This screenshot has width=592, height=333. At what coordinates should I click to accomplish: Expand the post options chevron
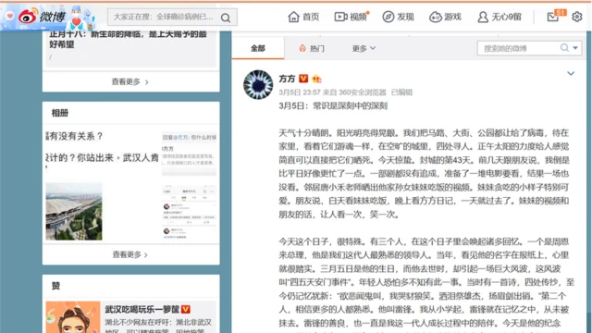point(571,73)
